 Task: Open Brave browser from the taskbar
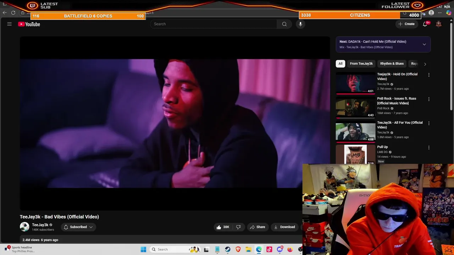[x=238, y=249]
